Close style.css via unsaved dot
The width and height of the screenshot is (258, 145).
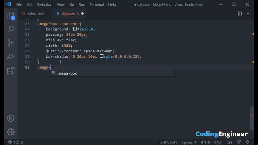(x=83, y=14)
